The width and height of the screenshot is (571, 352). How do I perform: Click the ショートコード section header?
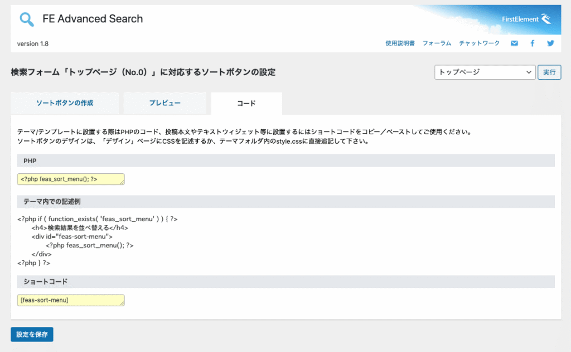(286, 281)
